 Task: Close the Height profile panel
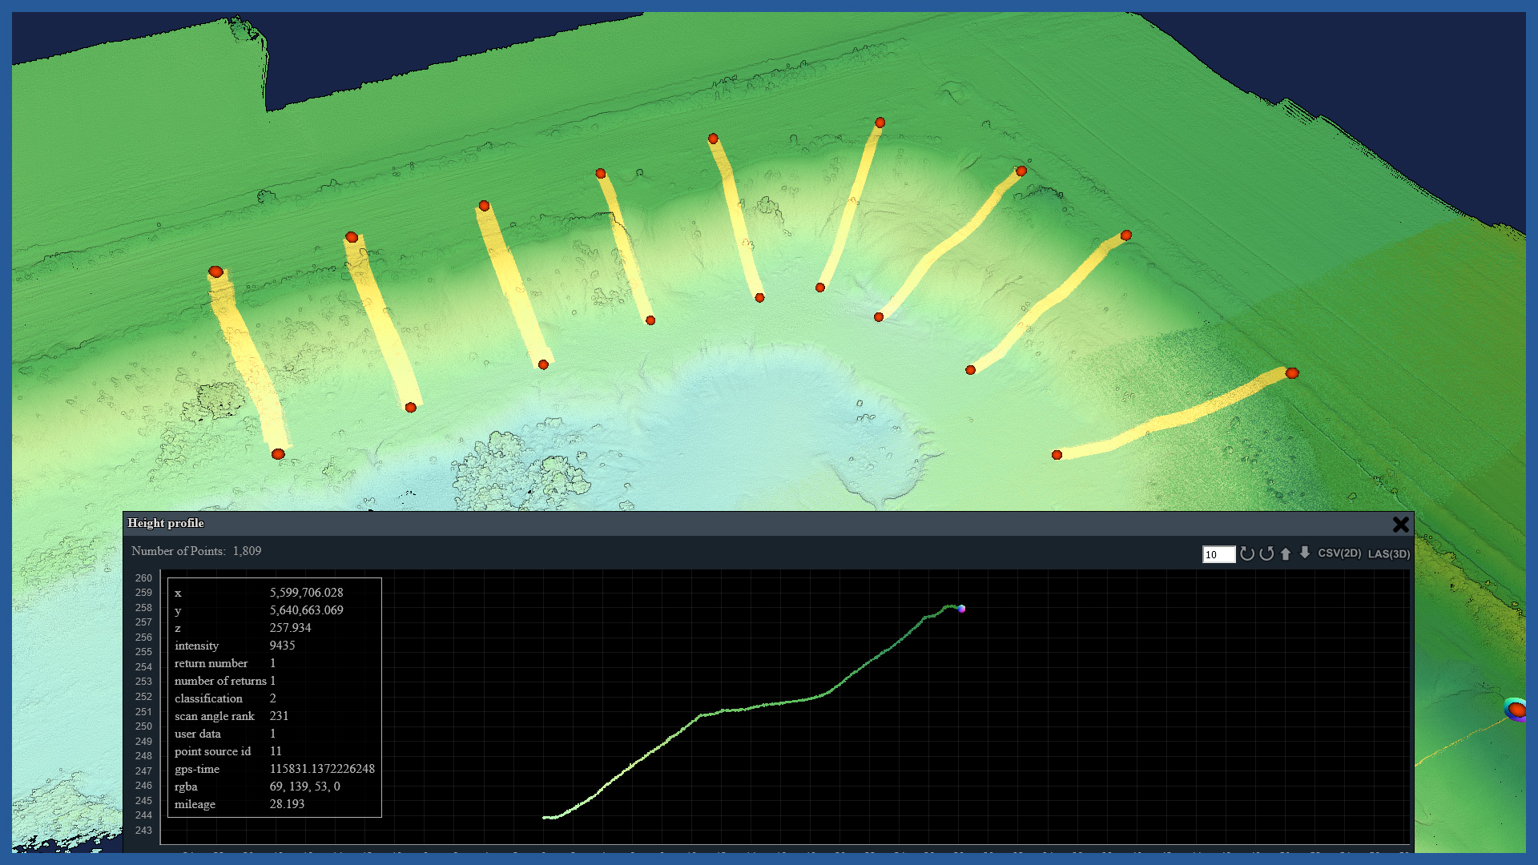1400,525
